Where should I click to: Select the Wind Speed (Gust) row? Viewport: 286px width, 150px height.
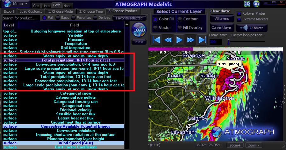point(63,143)
